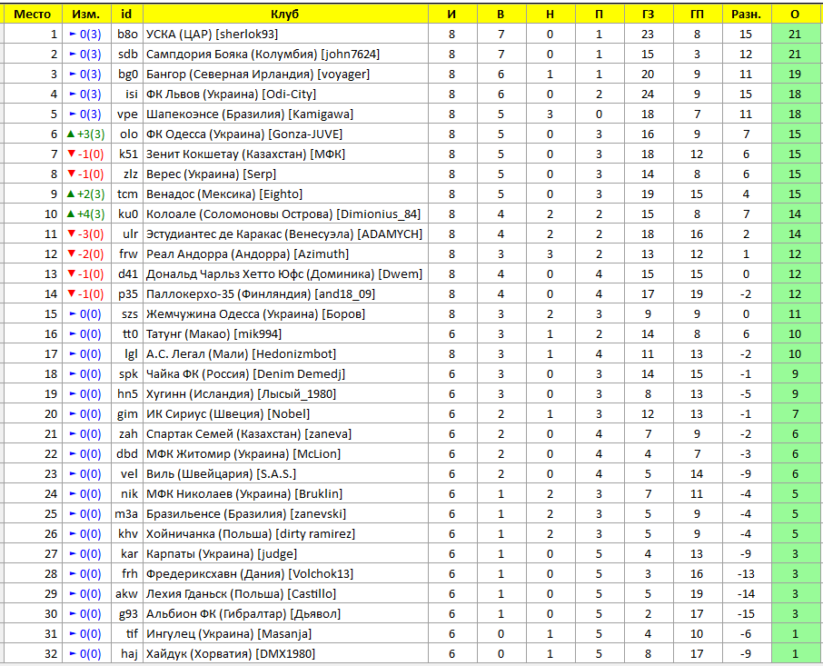Click goal difference -15 in Альбион ФК row
Screen dimensions: 823x666
[747, 613]
